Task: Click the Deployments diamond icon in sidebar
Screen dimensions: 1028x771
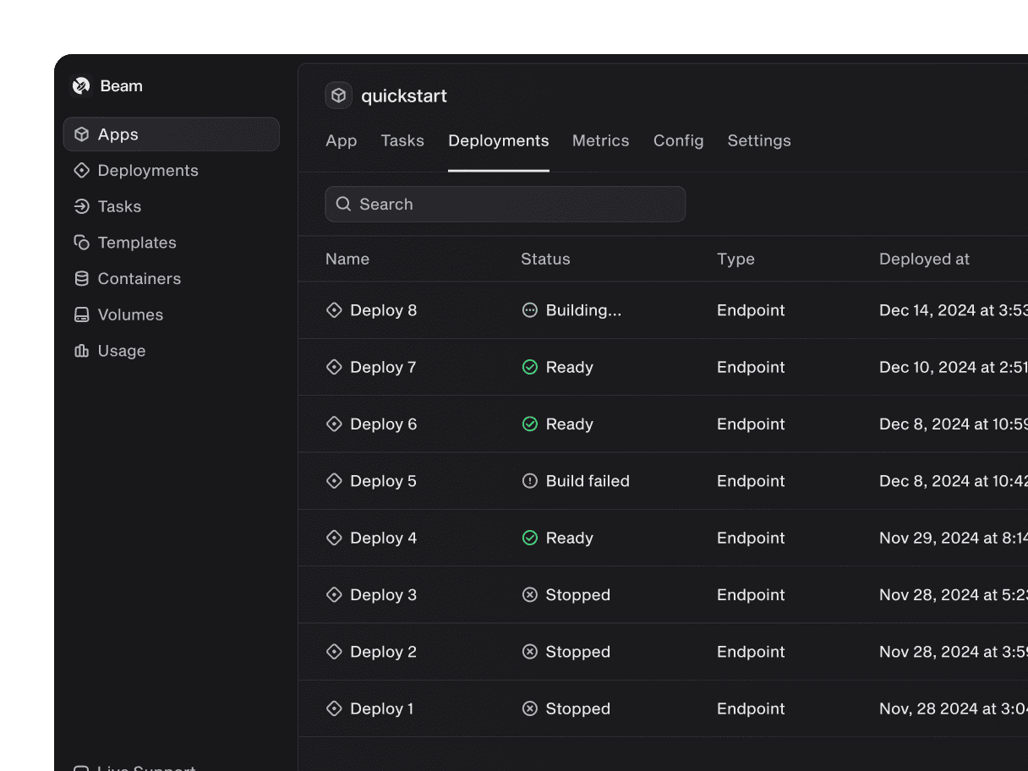Action: pyautogui.click(x=82, y=171)
